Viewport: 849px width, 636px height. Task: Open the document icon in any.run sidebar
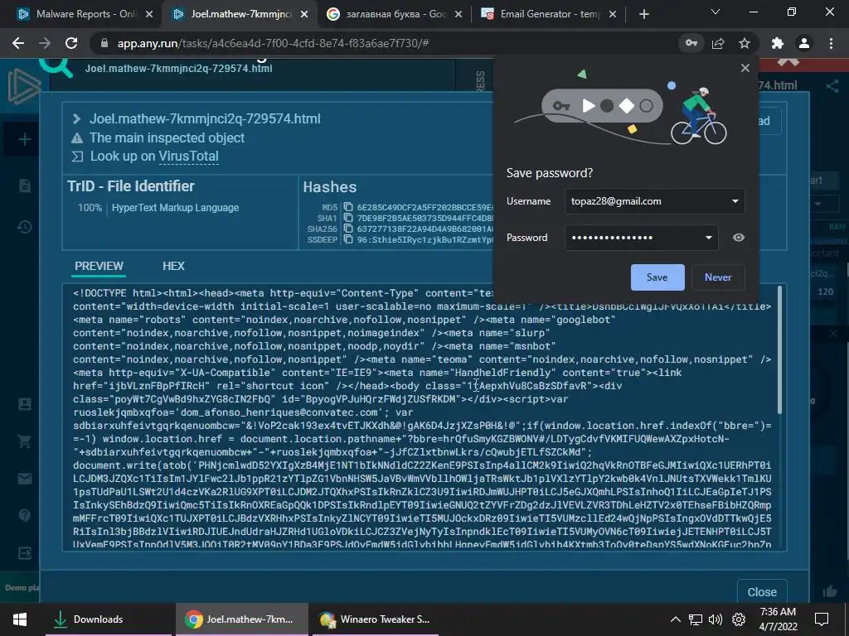point(25,185)
